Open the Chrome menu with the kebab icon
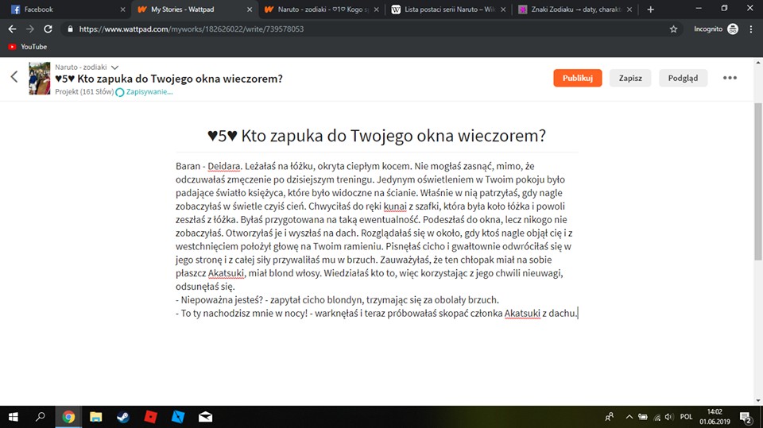763x428 pixels. (x=750, y=29)
